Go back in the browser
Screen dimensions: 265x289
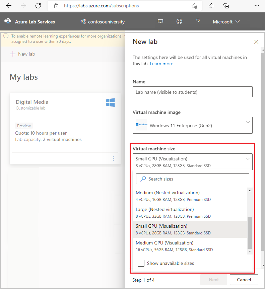(x=9, y=6)
